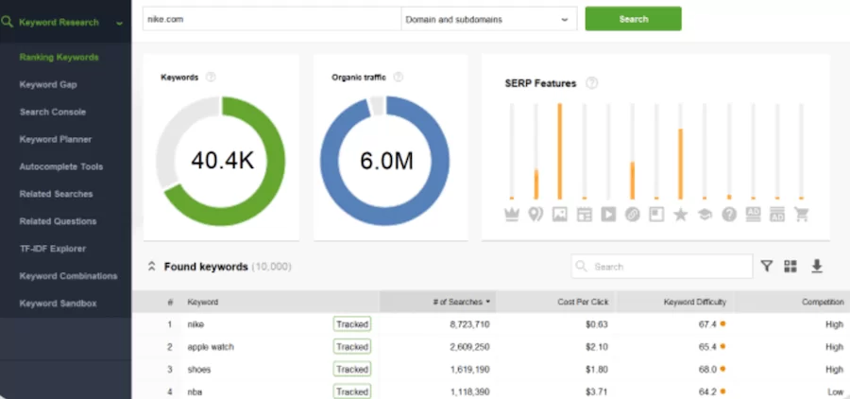Click the image pack SERP icon
This screenshot has height=399, width=850.
(x=559, y=215)
